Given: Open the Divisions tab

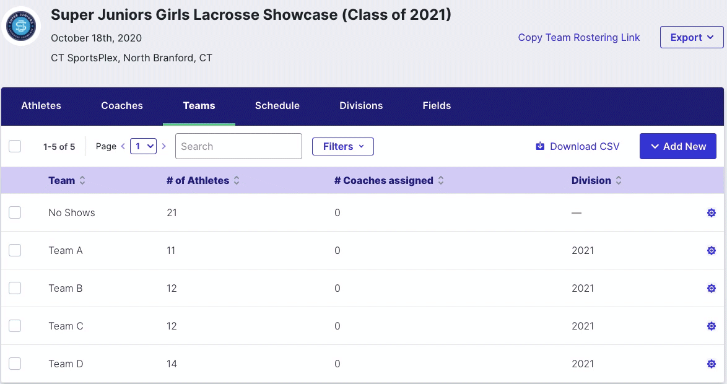Looking at the screenshot, I should click(x=361, y=106).
